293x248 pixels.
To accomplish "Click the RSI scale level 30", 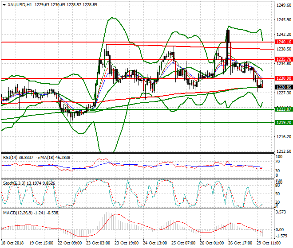I will click(x=277, y=171).
